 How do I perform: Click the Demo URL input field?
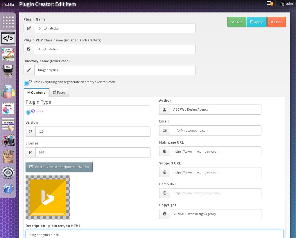click(215, 193)
